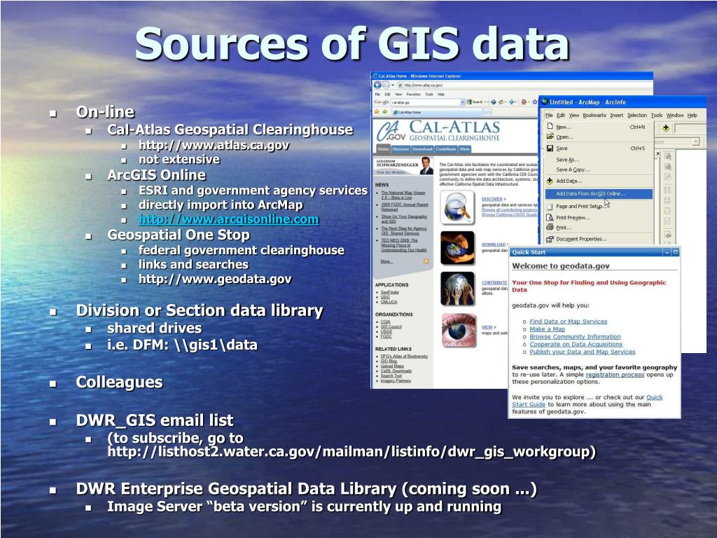Click the Discover magnifying globe image
Screen dimensions: 717x538
click(x=457, y=207)
